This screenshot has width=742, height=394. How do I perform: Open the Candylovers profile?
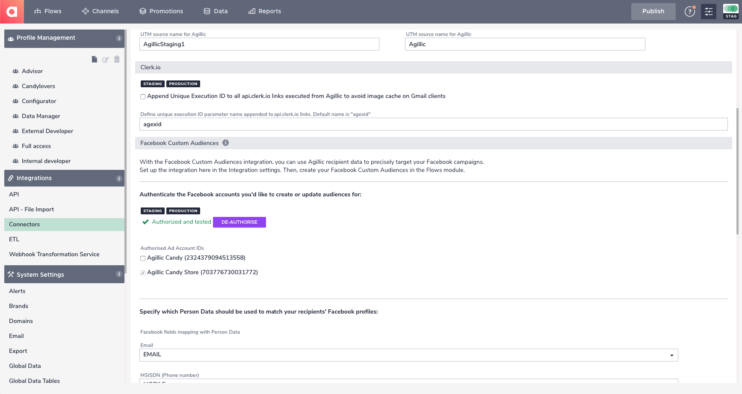point(38,86)
